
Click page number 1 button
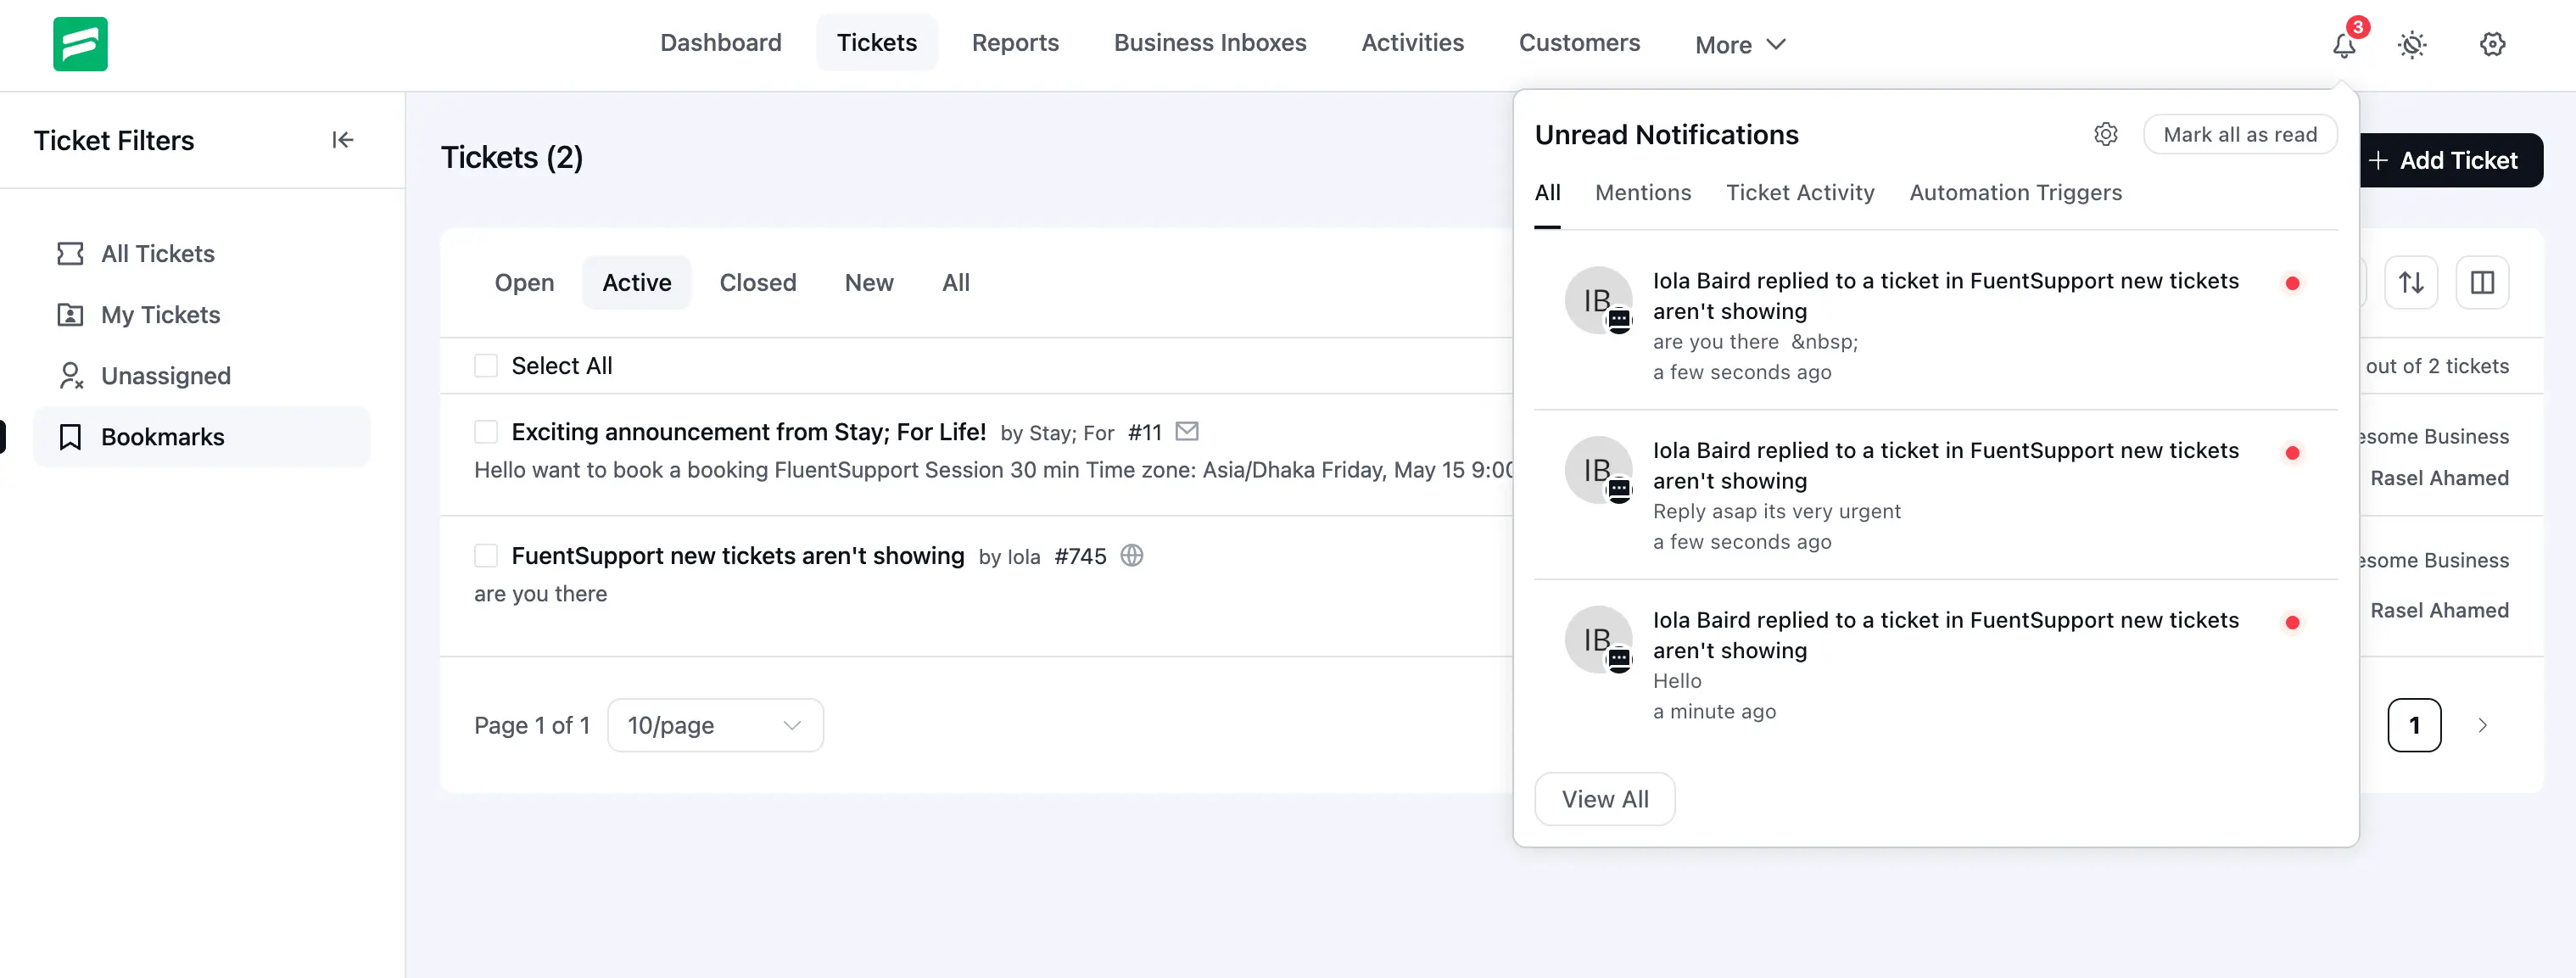[2414, 725]
